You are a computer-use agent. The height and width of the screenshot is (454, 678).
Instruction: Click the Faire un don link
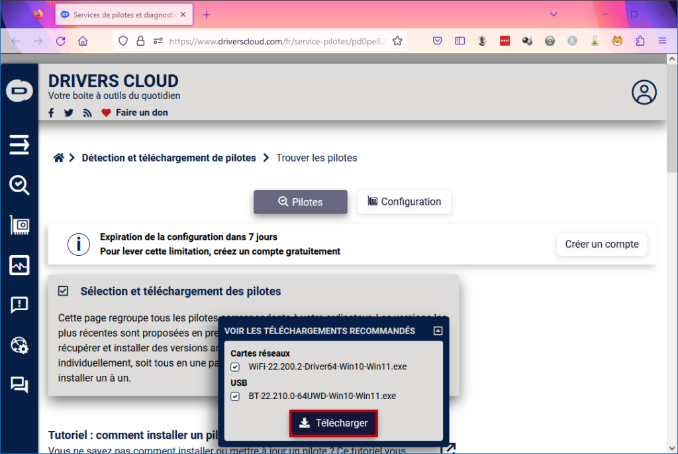(142, 113)
